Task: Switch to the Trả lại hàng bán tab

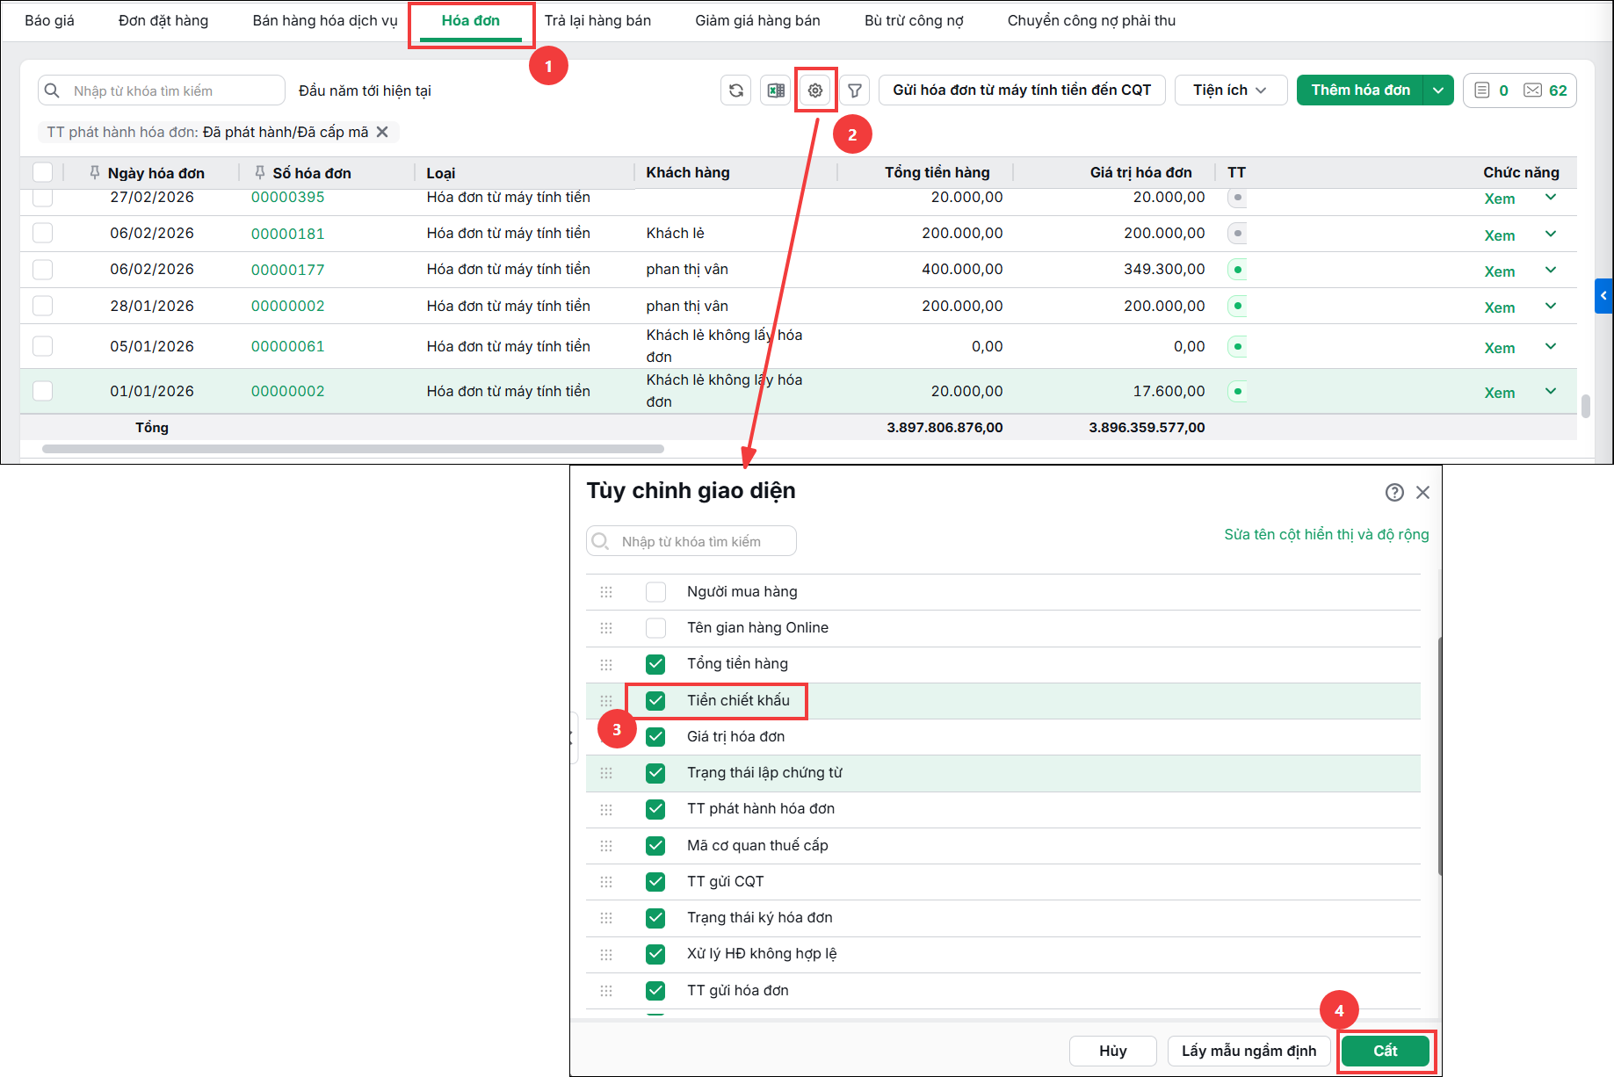Action: click(597, 20)
